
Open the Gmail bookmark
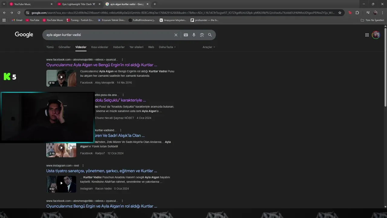point(17,20)
